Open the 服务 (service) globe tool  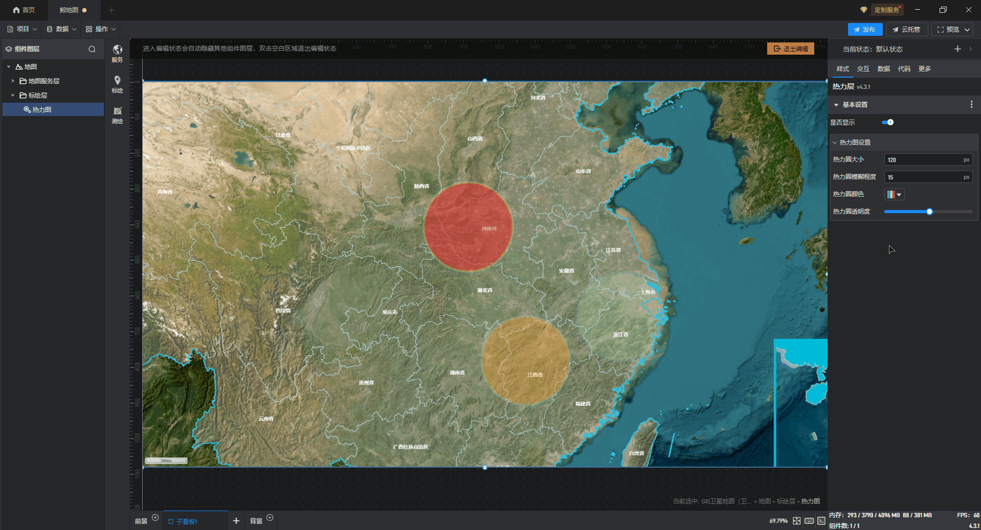(x=117, y=53)
